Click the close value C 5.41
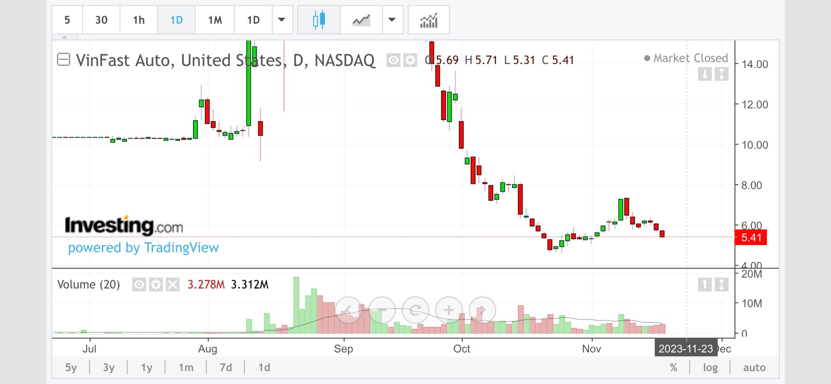Image resolution: width=831 pixels, height=384 pixels. (558, 60)
